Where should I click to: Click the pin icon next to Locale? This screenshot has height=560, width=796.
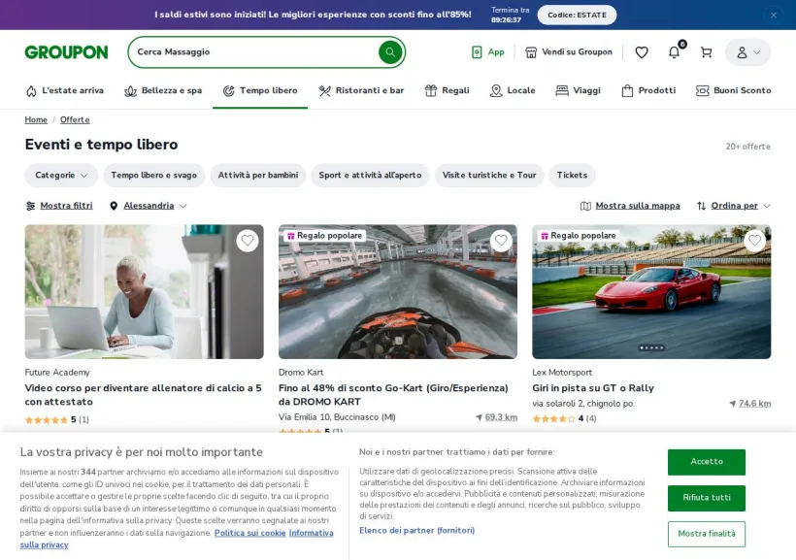point(495,91)
